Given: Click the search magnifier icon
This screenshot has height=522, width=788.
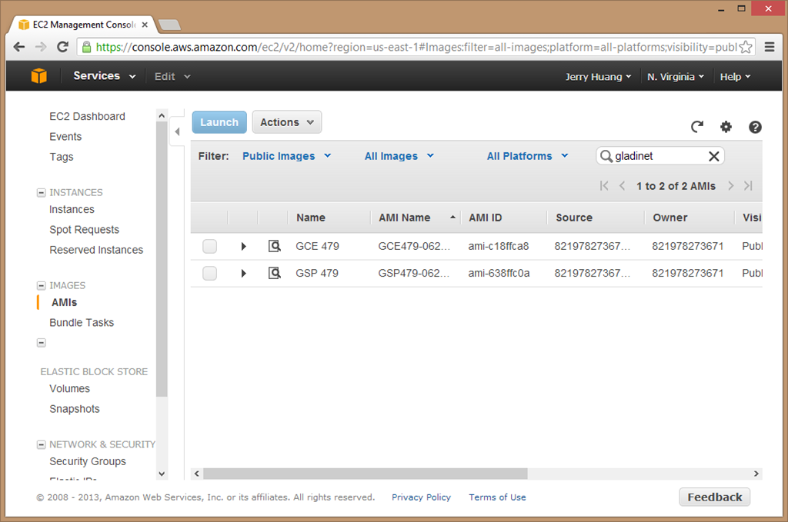Looking at the screenshot, I should (606, 156).
